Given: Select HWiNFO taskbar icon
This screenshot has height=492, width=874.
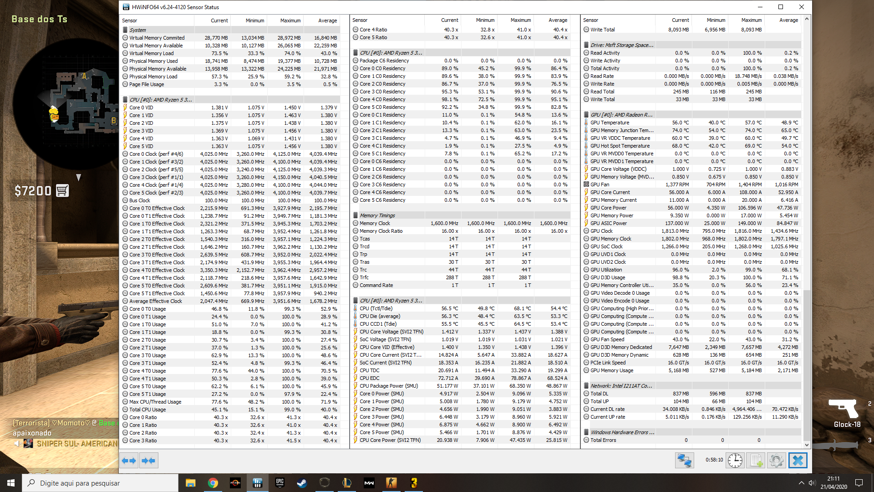Looking at the screenshot, I should point(257,483).
